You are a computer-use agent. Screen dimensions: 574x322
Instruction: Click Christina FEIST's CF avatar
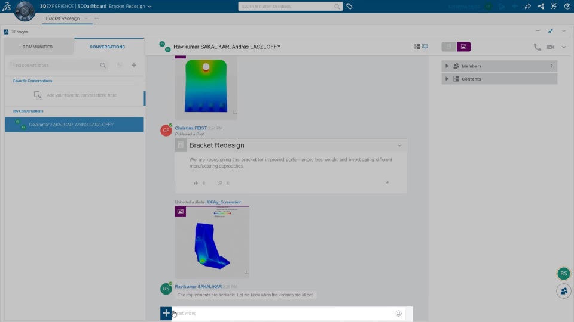pyautogui.click(x=166, y=130)
